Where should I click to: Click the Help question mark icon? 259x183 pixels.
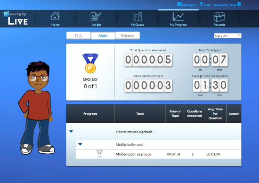[x=201, y=4]
